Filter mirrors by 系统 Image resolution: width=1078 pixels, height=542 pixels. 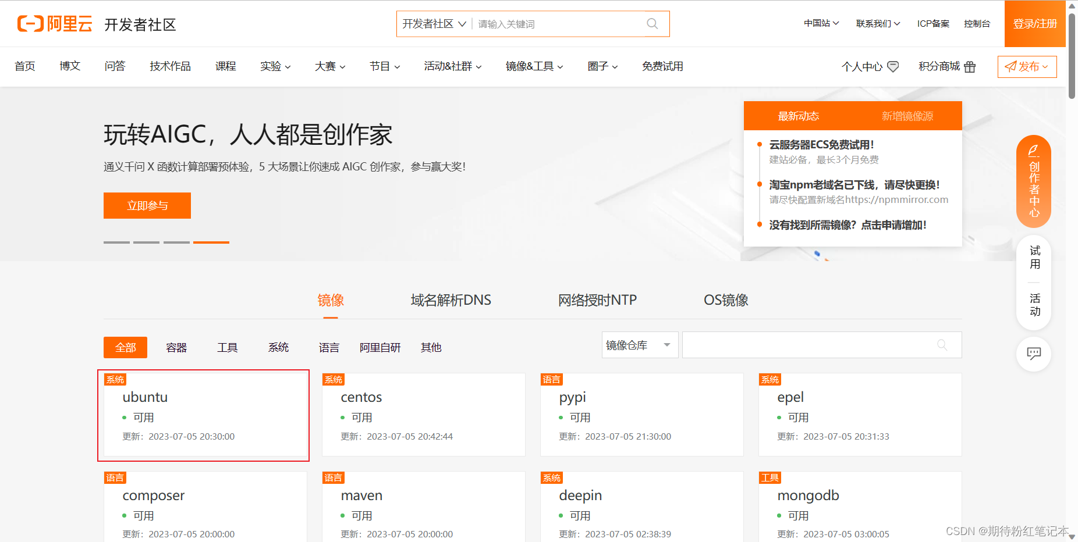click(x=278, y=348)
